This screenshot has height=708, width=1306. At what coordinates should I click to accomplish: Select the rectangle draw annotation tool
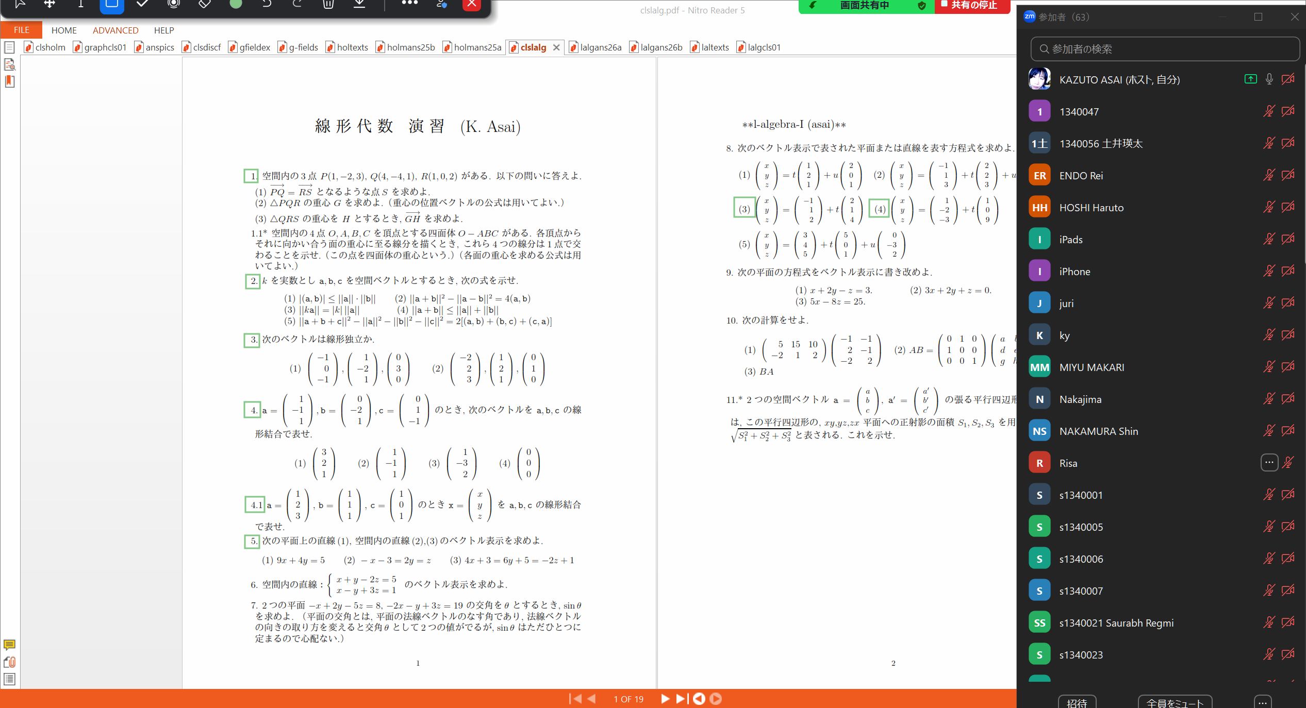tap(111, 5)
